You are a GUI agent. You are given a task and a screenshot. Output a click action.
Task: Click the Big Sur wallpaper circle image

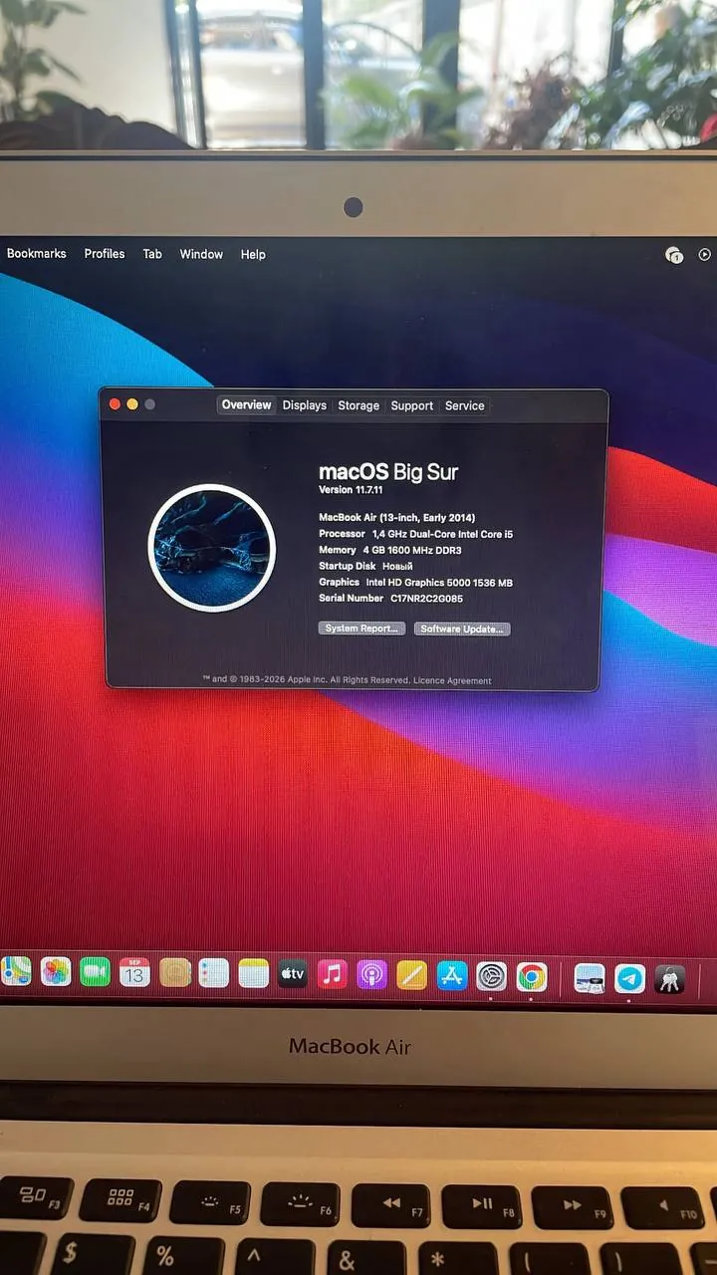212,547
